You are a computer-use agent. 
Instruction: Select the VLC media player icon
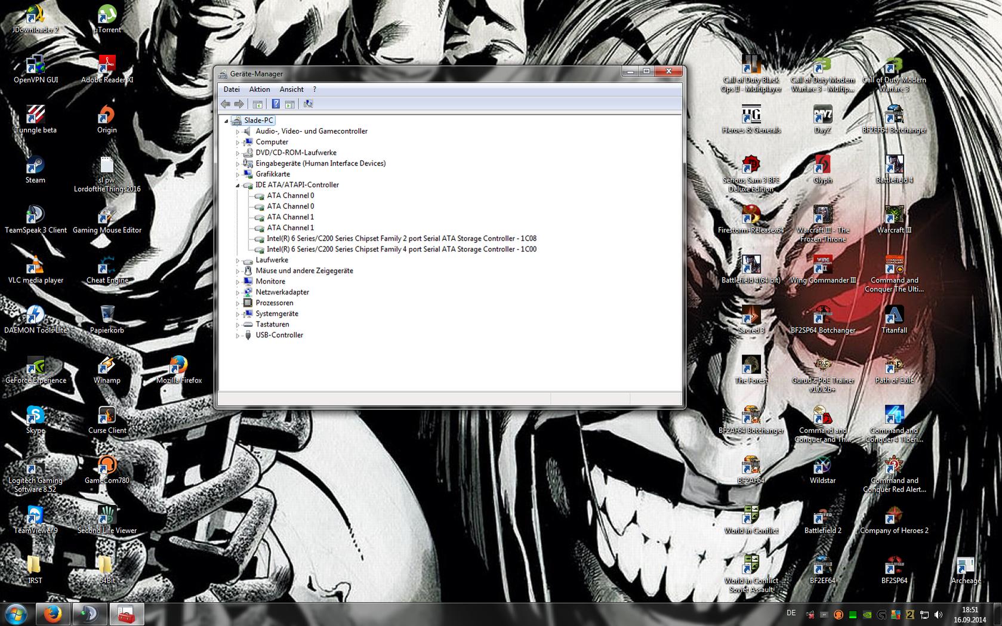(35, 269)
